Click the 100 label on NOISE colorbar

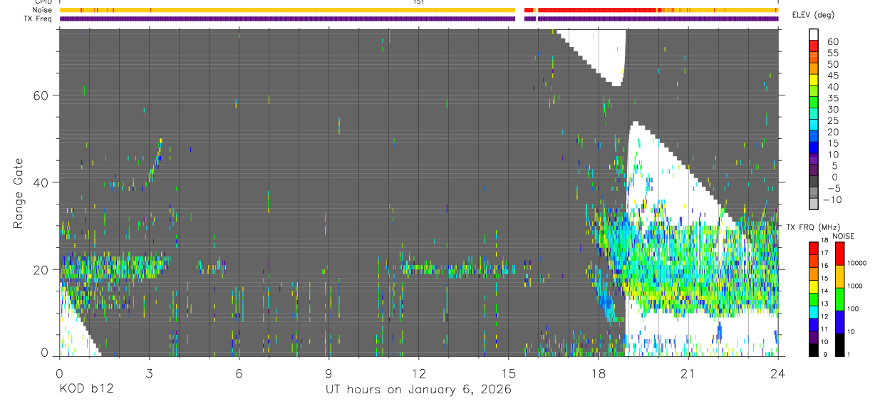853,309
